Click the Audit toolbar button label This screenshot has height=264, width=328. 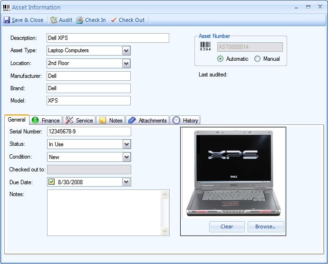(x=66, y=20)
